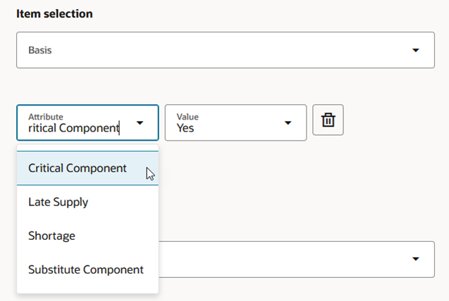
Task: Click the small 'Attribute' field label
Action: [46, 115]
